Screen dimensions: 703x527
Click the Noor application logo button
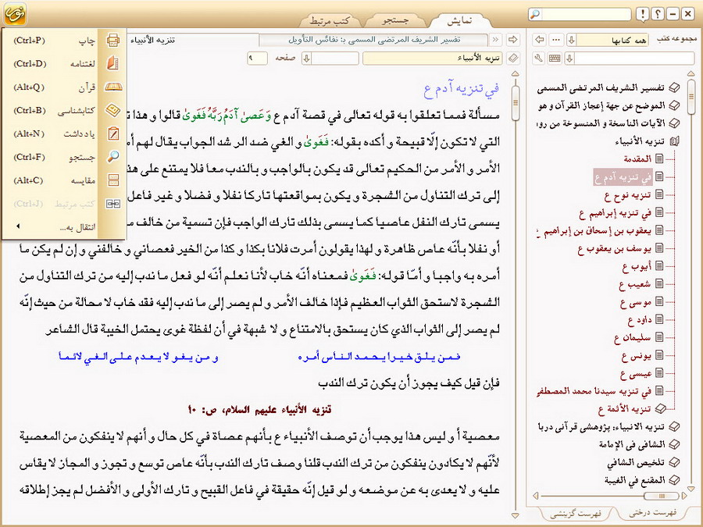(x=14, y=13)
